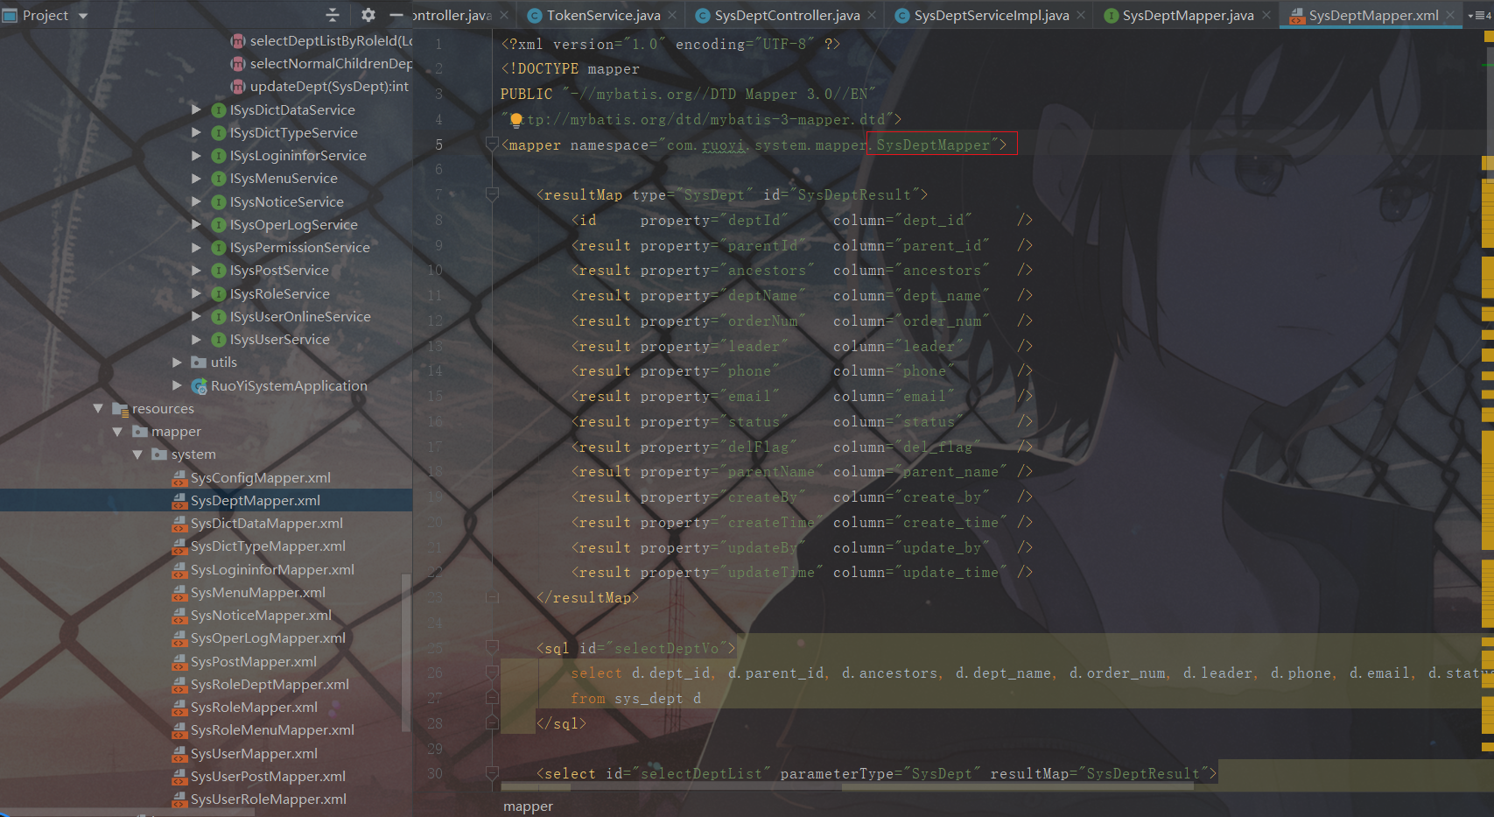The height and width of the screenshot is (817, 1494).
Task: Click the intention lightbulb on line 4
Action: (x=516, y=120)
